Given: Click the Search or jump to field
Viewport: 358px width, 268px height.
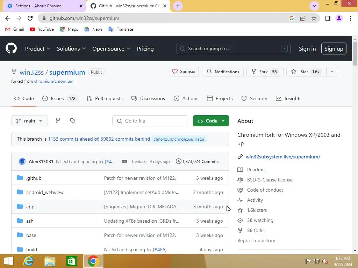Looking at the screenshot, I should pos(233,49).
